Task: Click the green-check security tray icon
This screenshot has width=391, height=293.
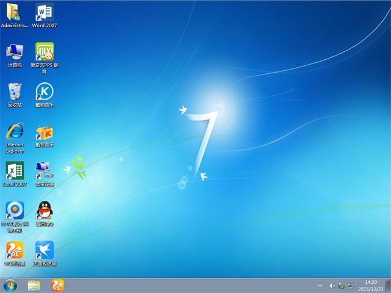Action: pos(341,286)
